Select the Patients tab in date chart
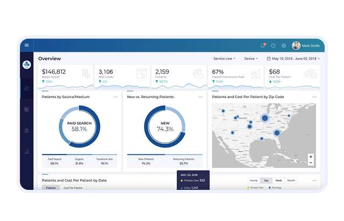The height and width of the screenshot is (221, 344). click(51, 188)
